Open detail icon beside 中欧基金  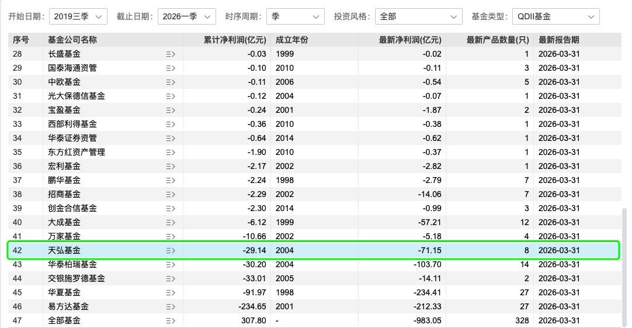pos(171,82)
